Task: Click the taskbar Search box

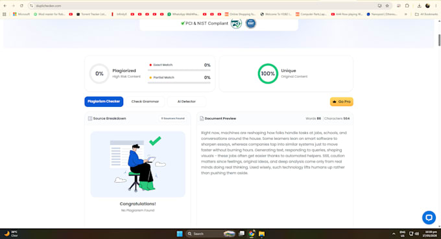Action: (210, 234)
